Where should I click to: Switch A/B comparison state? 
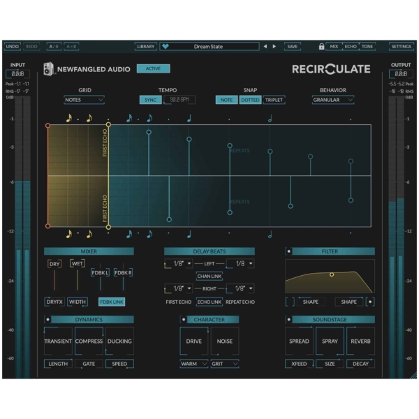(x=54, y=46)
